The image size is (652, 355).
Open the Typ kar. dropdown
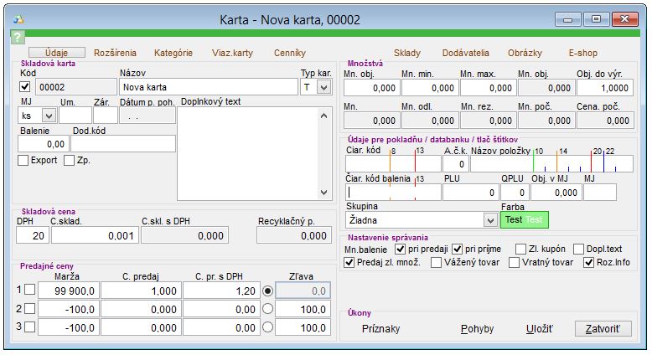point(324,87)
